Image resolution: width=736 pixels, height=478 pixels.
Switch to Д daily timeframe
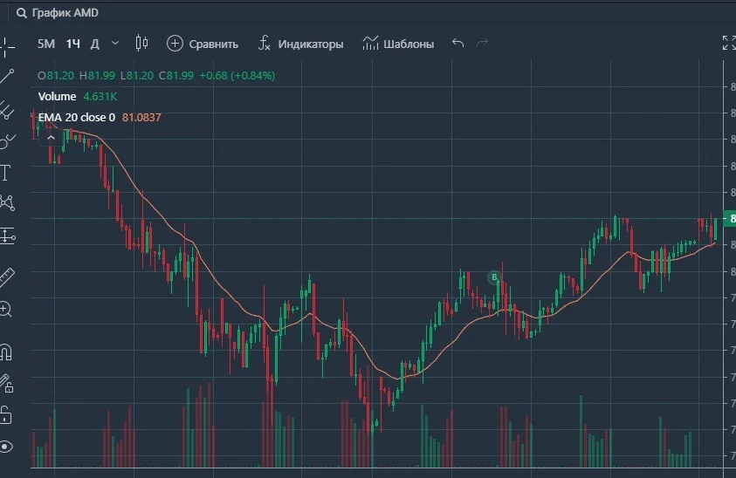pos(95,44)
